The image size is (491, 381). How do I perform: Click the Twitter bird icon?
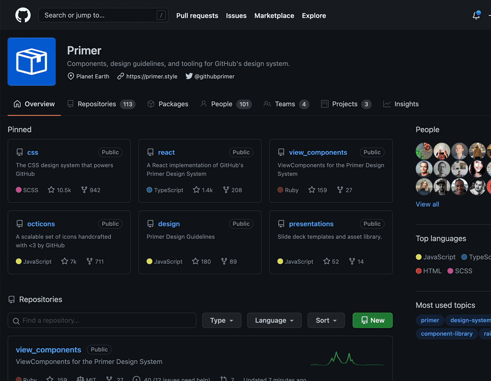click(x=189, y=76)
